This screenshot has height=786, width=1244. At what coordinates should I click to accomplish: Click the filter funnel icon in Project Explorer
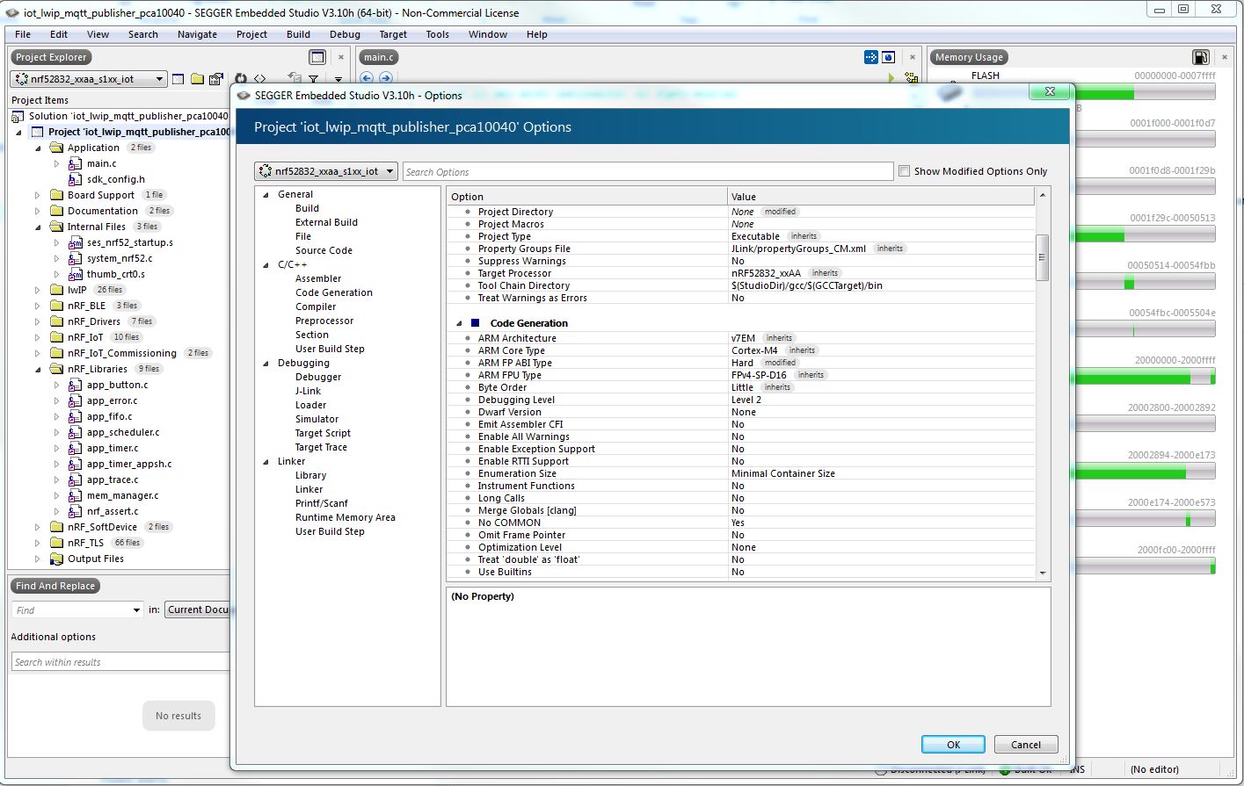[314, 80]
